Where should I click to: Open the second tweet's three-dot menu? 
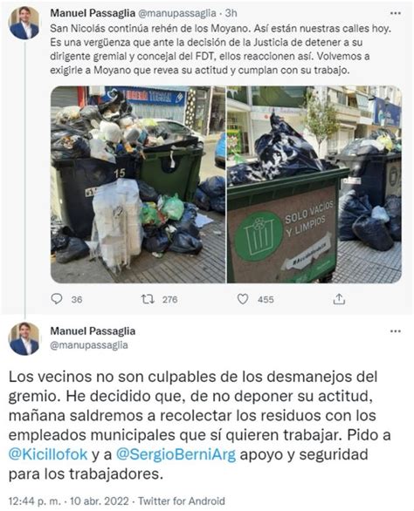click(x=396, y=331)
